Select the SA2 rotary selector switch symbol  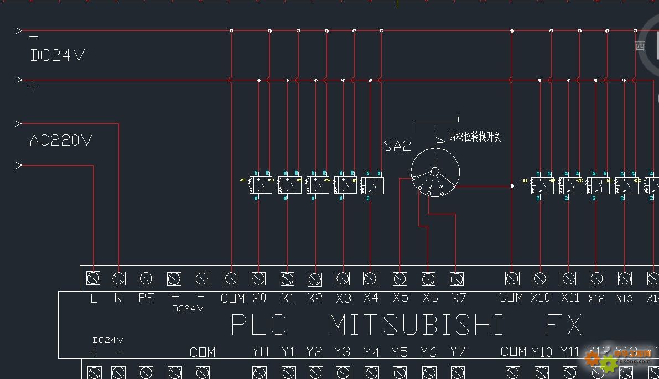[435, 172]
